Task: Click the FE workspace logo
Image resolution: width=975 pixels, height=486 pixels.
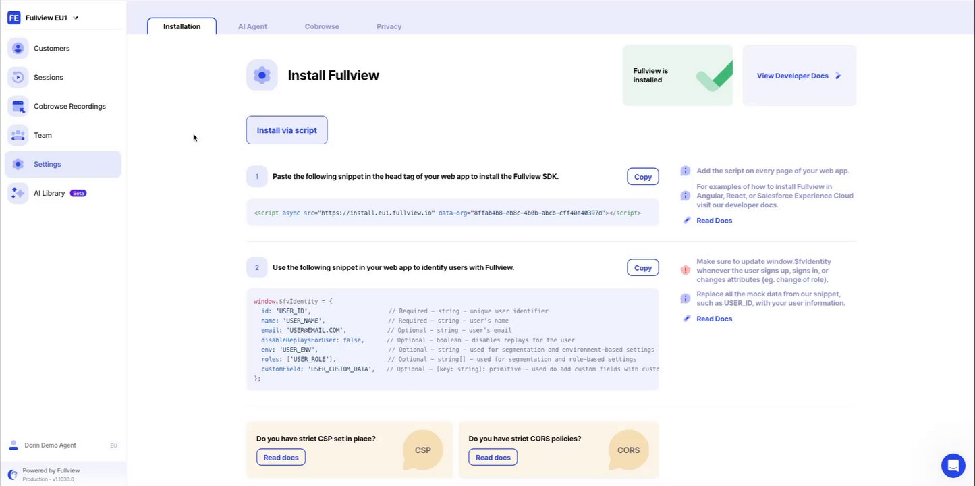Action: point(13,18)
